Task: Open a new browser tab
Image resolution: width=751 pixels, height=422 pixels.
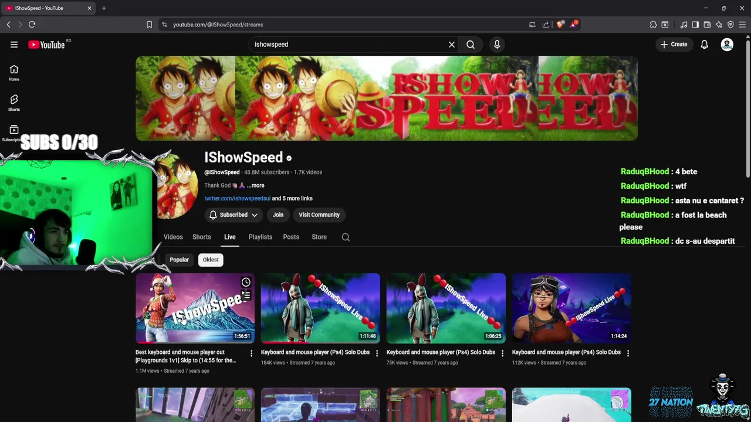Action: (104, 8)
